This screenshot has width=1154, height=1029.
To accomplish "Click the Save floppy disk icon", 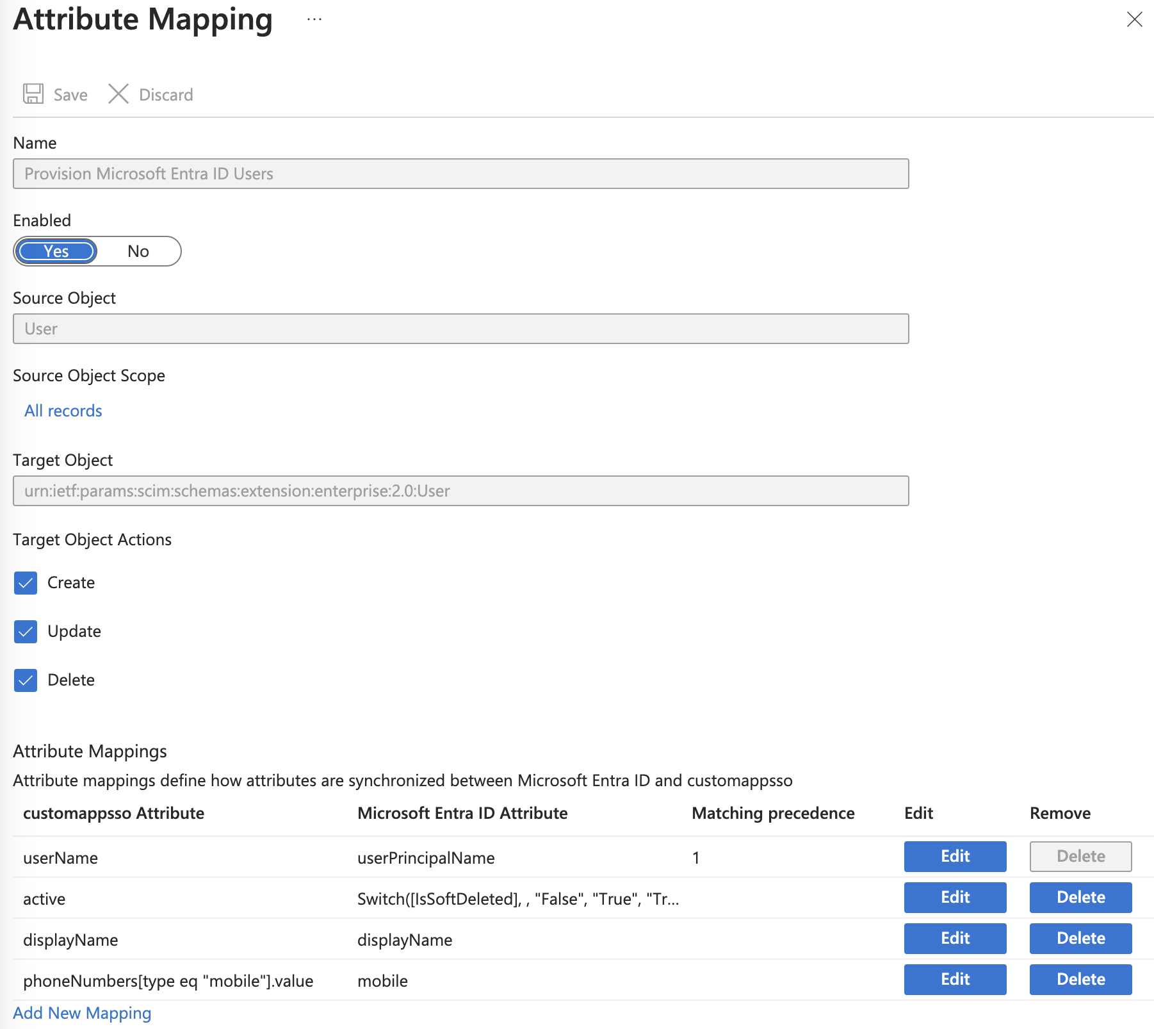I will click(x=33, y=94).
